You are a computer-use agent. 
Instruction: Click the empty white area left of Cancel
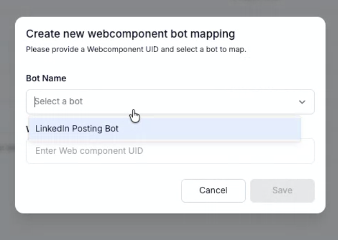(98, 191)
